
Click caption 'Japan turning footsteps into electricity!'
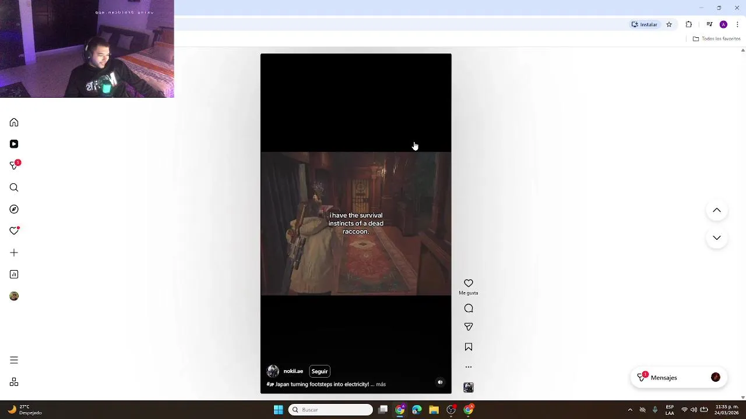[322, 384]
